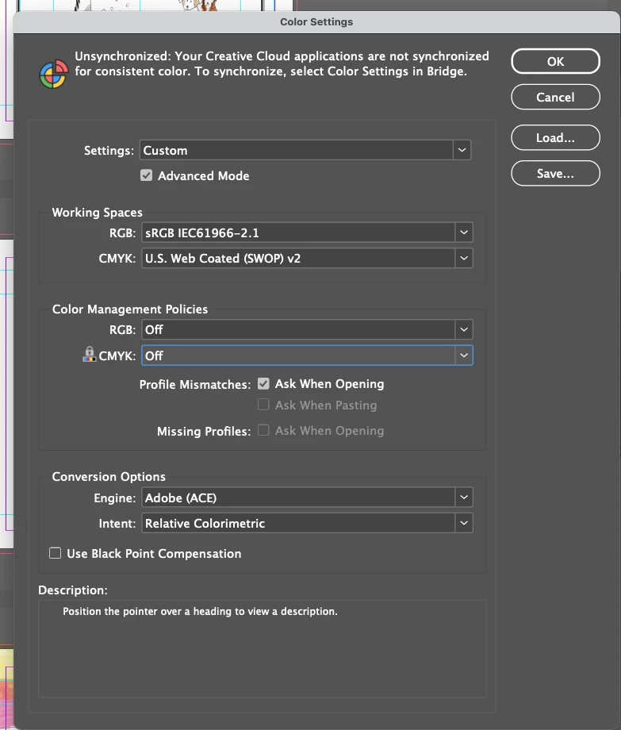
Task: Click the color sync status icon
Action: coord(53,74)
